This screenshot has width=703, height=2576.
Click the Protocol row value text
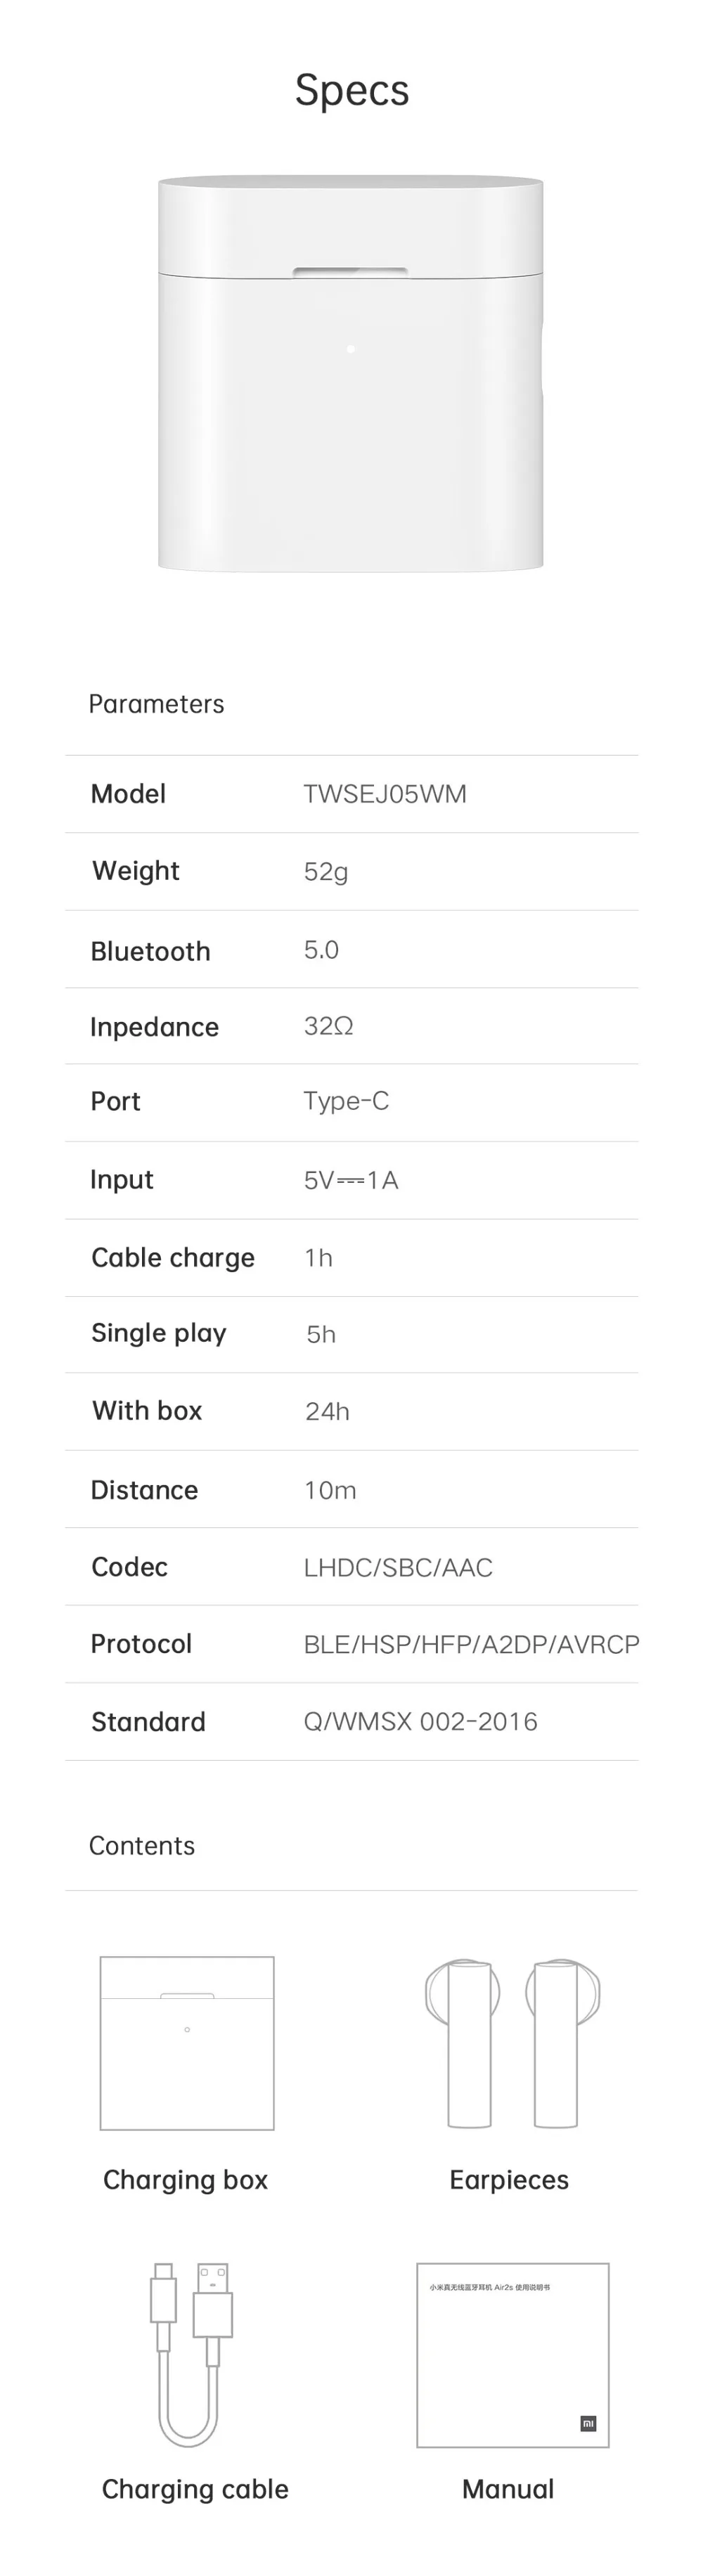tap(471, 1644)
